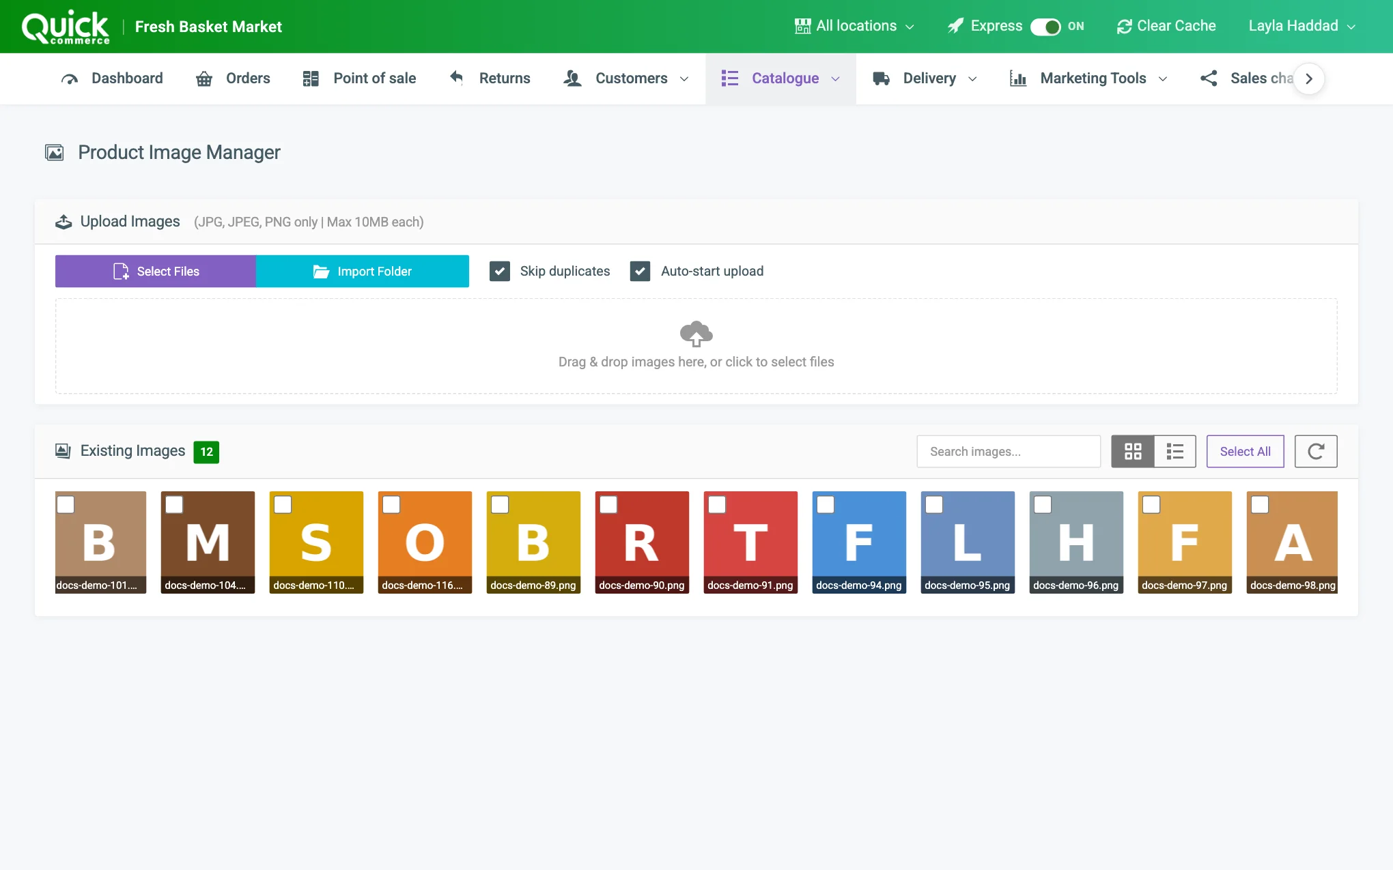Image resolution: width=1393 pixels, height=870 pixels.
Task: Click the Returns arrow icon
Action: tap(457, 78)
